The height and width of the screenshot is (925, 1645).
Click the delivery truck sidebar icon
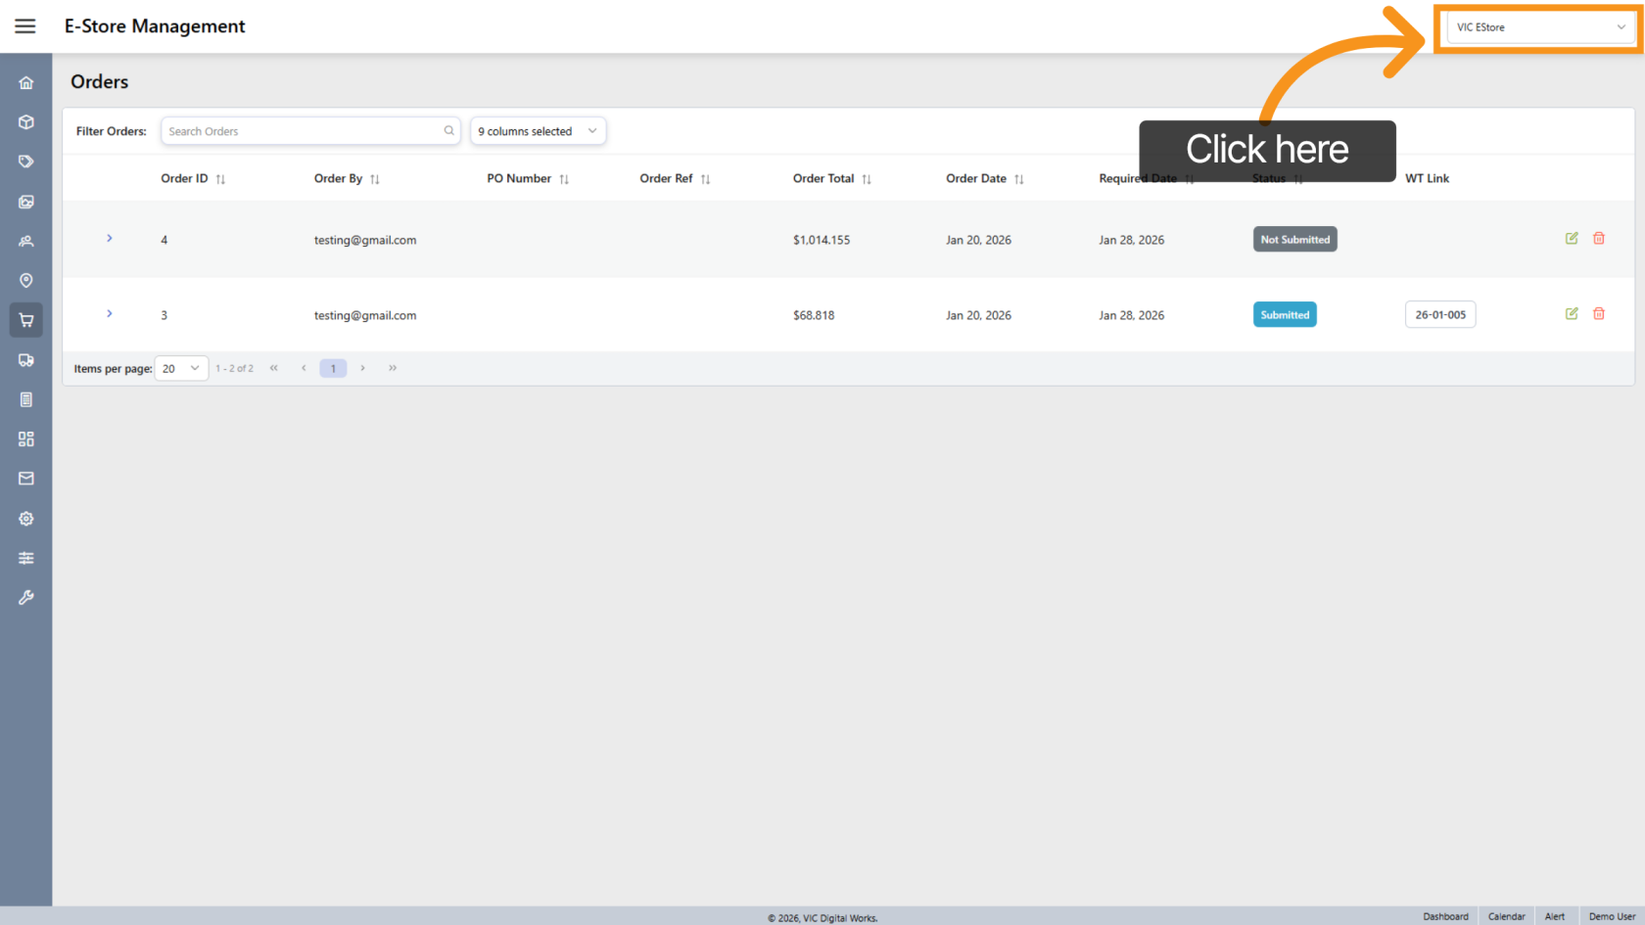tap(26, 360)
